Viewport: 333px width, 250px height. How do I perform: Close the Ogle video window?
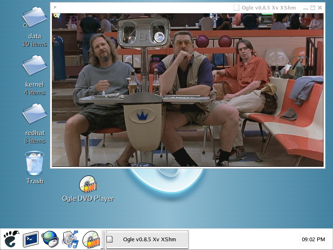tap(320, 8)
